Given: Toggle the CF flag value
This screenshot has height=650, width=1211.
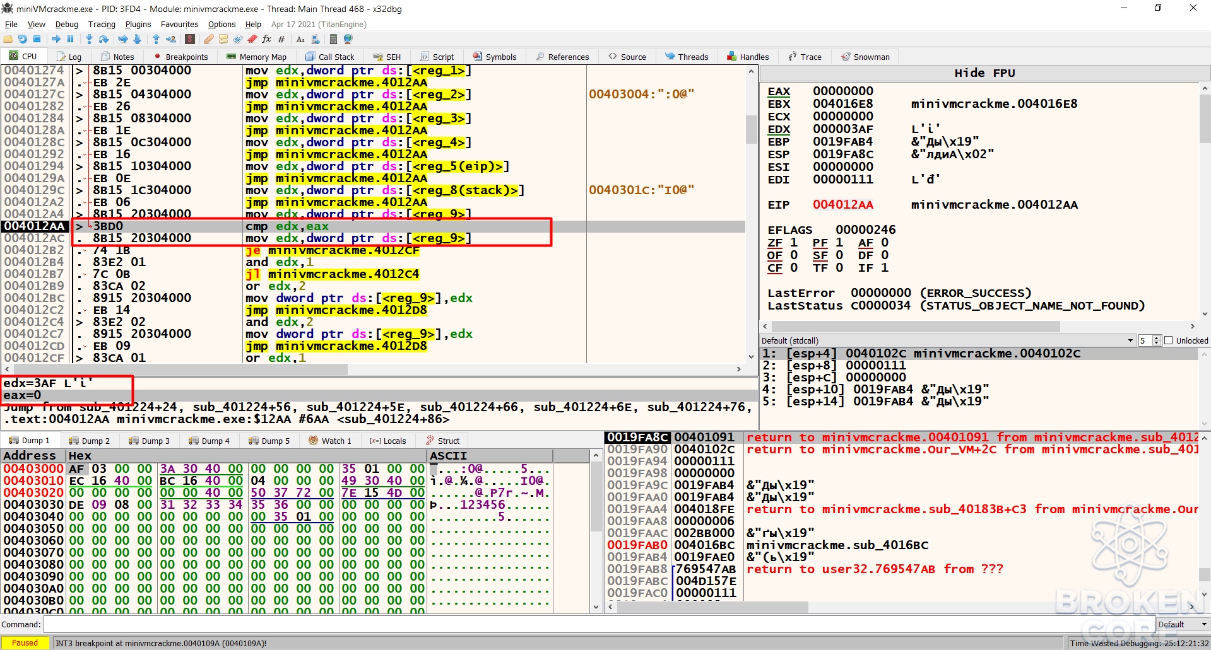Looking at the screenshot, I should click(794, 268).
